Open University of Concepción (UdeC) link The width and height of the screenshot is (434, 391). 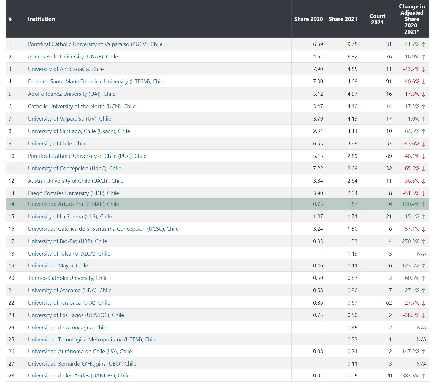[x=74, y=168]
